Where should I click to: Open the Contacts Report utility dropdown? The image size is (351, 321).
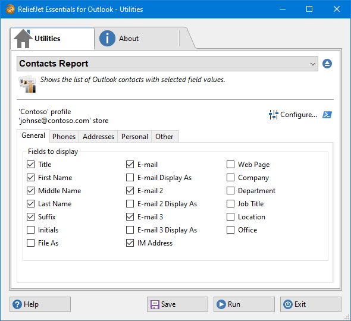coord(167,64)
